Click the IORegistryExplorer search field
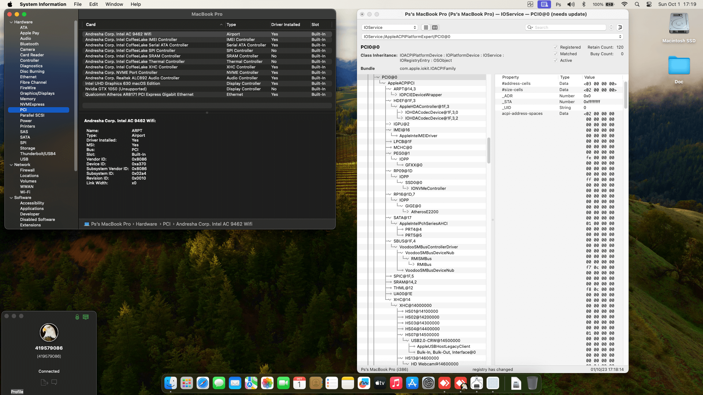Viewport: 703px width, 395px height. tap(566, 27)
